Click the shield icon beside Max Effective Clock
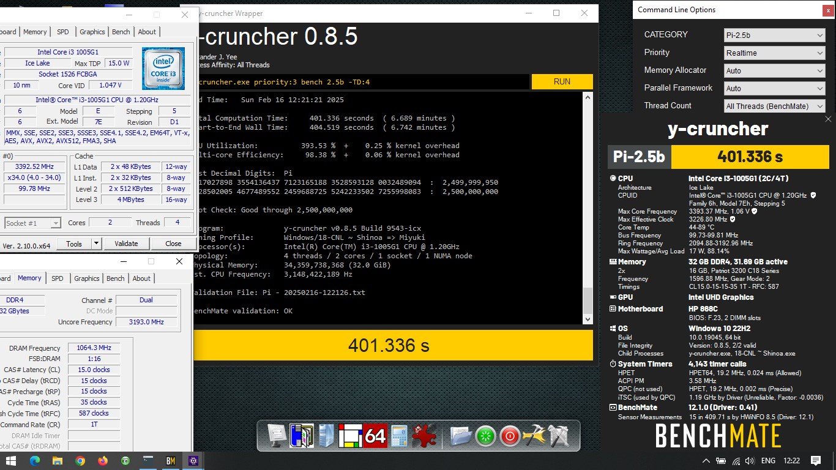Screen dimensions: 836x470 [x=733, y=219]
